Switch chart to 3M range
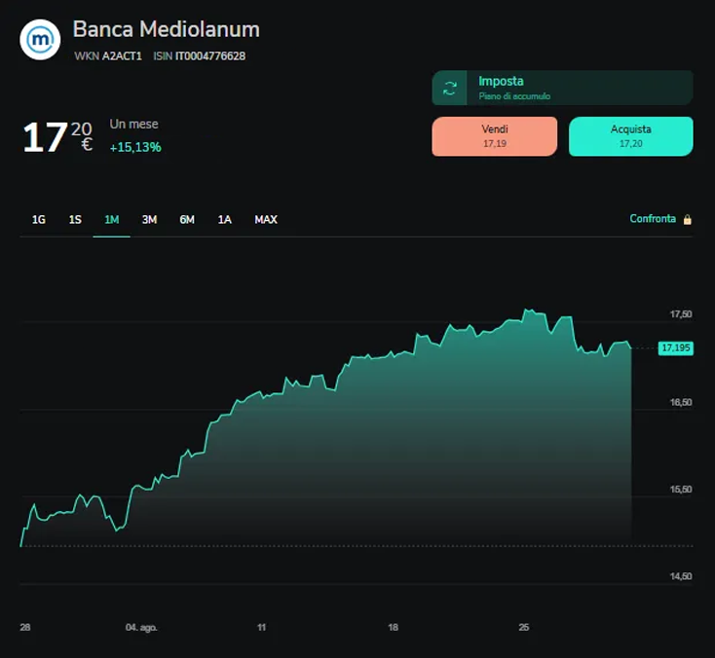This screenshot has height=658, width=715. [x=149, y=220]
